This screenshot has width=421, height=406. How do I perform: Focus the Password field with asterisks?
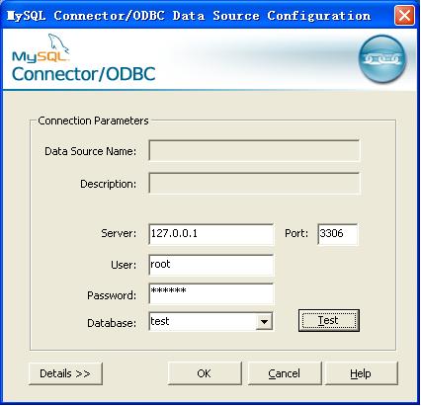[x=211, y=293]
